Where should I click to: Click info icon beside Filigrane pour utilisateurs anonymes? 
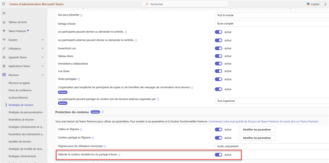105,146
